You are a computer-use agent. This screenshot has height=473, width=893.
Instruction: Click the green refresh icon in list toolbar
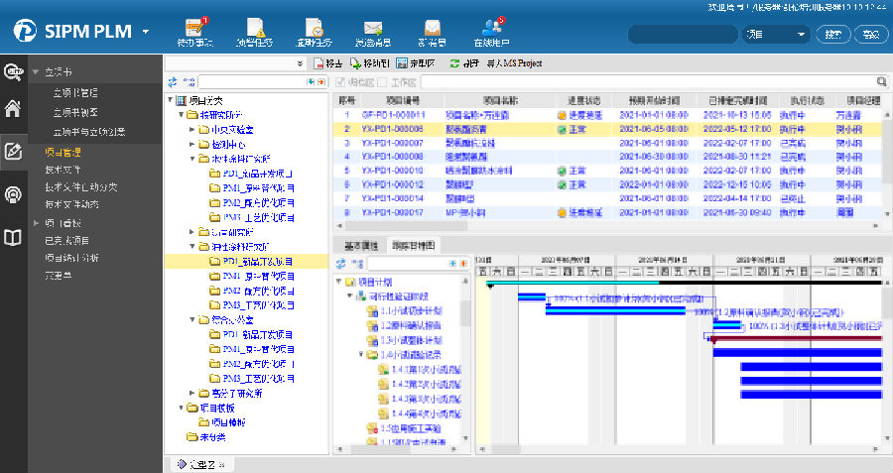(454, 62)
